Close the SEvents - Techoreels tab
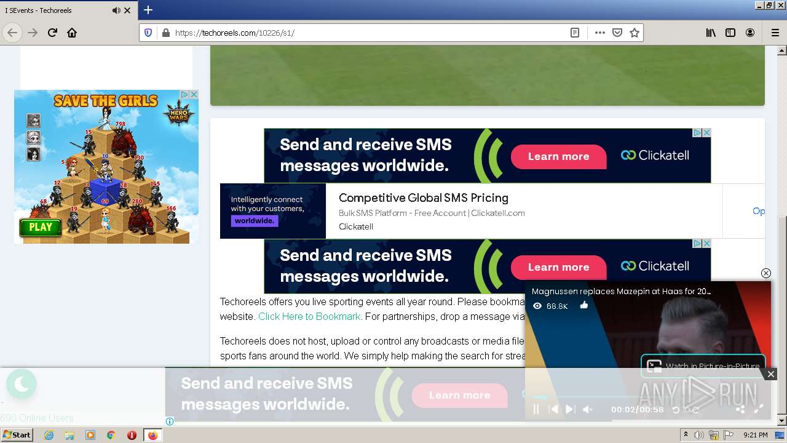 (127, 10)
